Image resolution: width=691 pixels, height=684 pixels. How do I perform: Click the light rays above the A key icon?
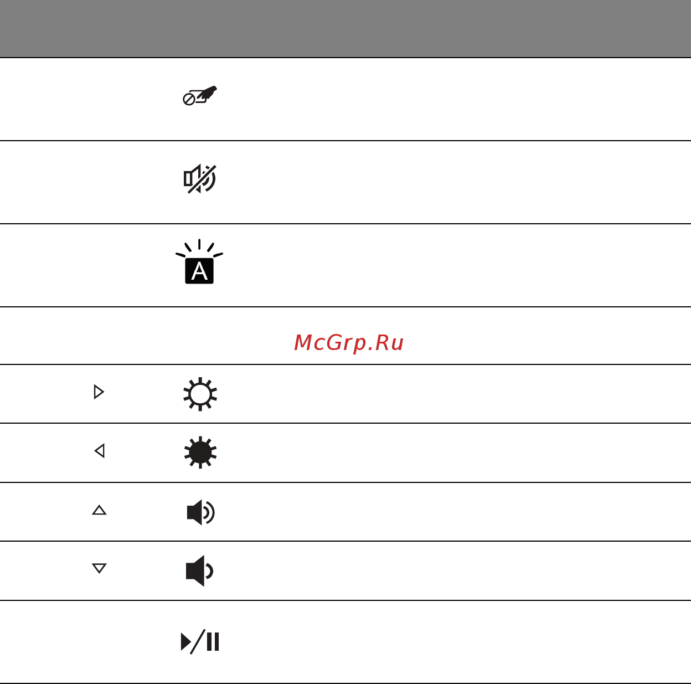coord(199,249)
